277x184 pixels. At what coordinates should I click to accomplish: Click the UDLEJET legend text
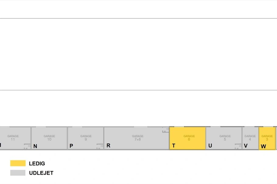click(41, 173)
